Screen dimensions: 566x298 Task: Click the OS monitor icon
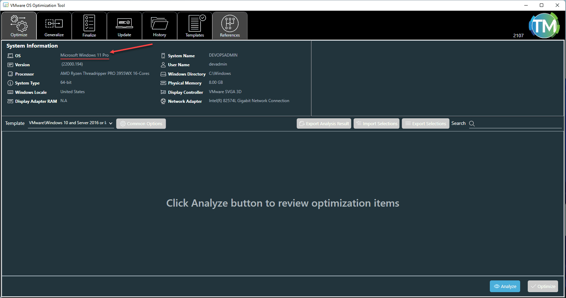coord(10,56)
